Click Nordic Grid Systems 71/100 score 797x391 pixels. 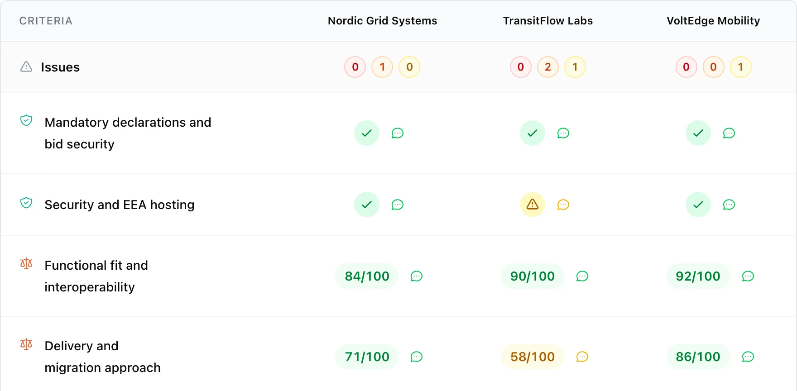pyautogui.click(x=367, y=357)
